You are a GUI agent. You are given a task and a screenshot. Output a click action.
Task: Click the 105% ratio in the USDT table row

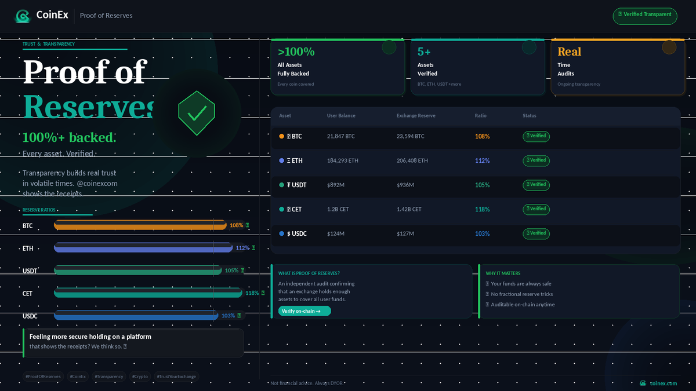[483, 185]
